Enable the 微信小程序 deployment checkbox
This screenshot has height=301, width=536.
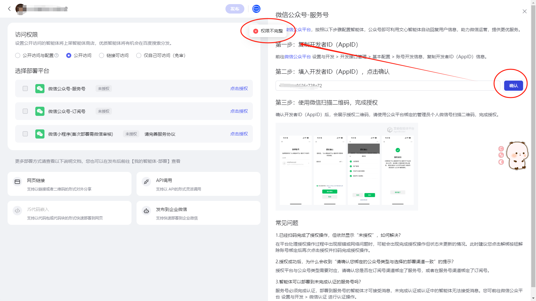tap(25, 134)
